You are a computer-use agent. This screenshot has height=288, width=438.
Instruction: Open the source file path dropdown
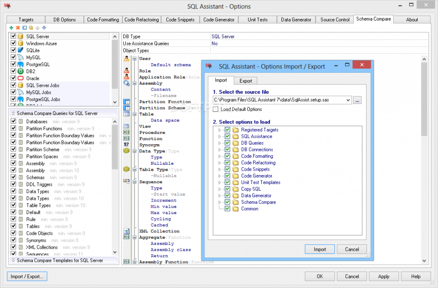tap(347, 100)
